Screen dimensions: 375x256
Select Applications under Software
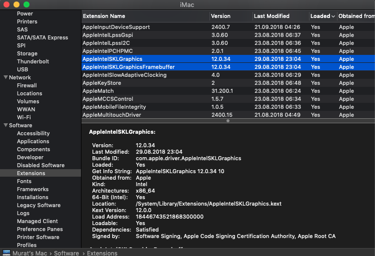[x=33, y=142]
